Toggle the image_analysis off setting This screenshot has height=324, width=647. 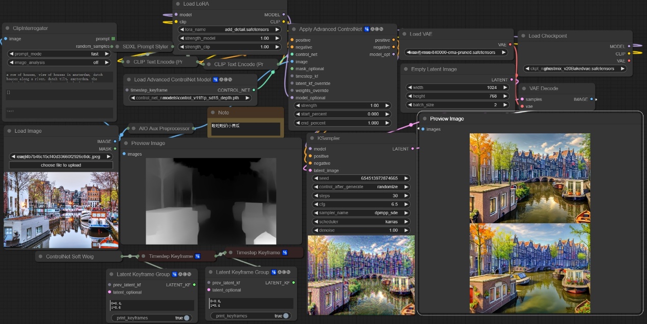pyautogui.click(x=60, y=63)
